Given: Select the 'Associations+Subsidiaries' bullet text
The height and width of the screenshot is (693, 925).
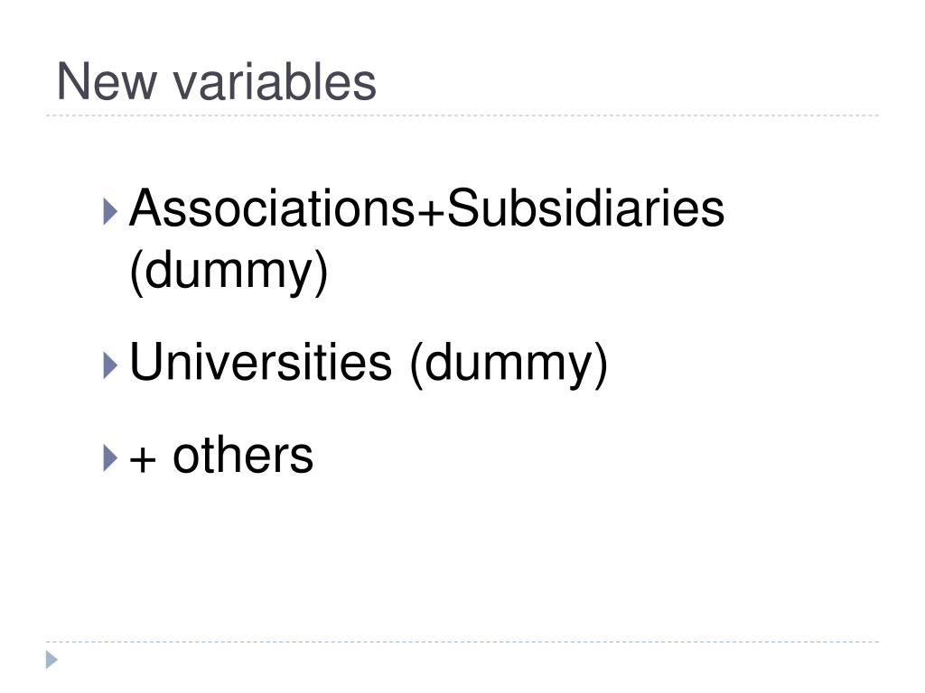Looking at the screenshot, I should (x=427, y=208).
